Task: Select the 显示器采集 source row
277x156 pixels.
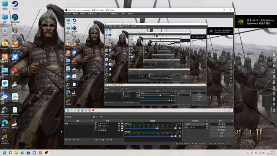Action: point(109,130)
